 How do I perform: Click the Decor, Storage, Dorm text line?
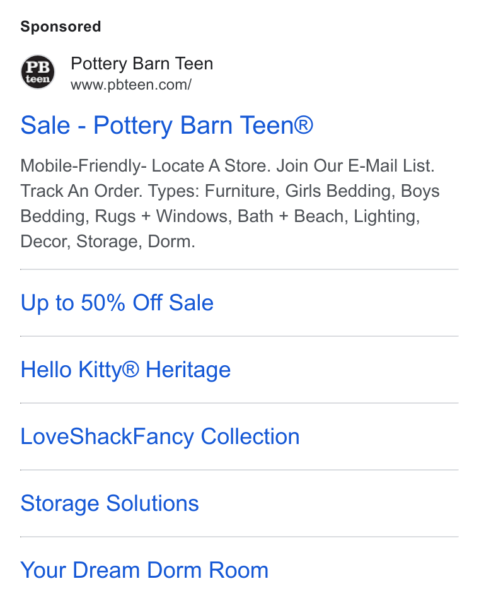point(108,242)
